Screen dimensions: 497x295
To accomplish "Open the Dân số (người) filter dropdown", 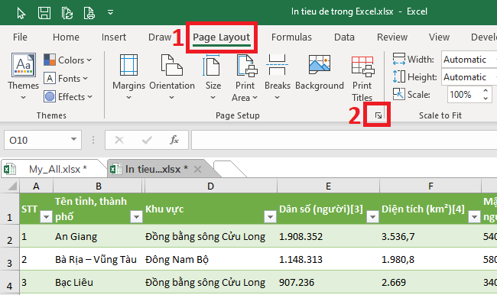I will tap(373, 217).
